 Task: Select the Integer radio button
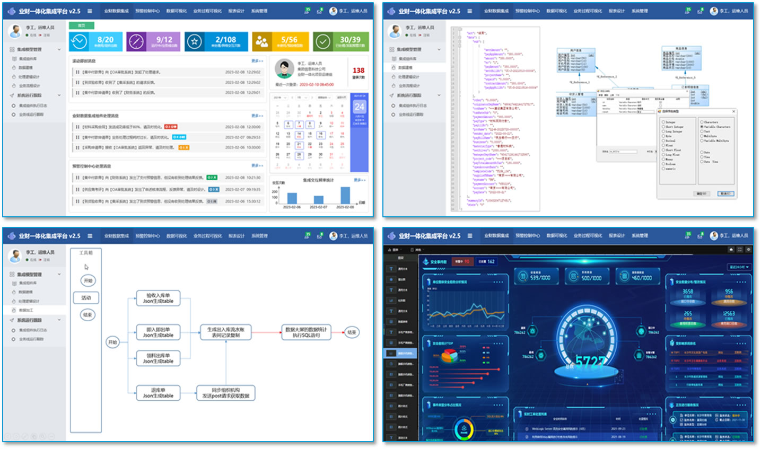pyautogui.click(x=663, y=122)
